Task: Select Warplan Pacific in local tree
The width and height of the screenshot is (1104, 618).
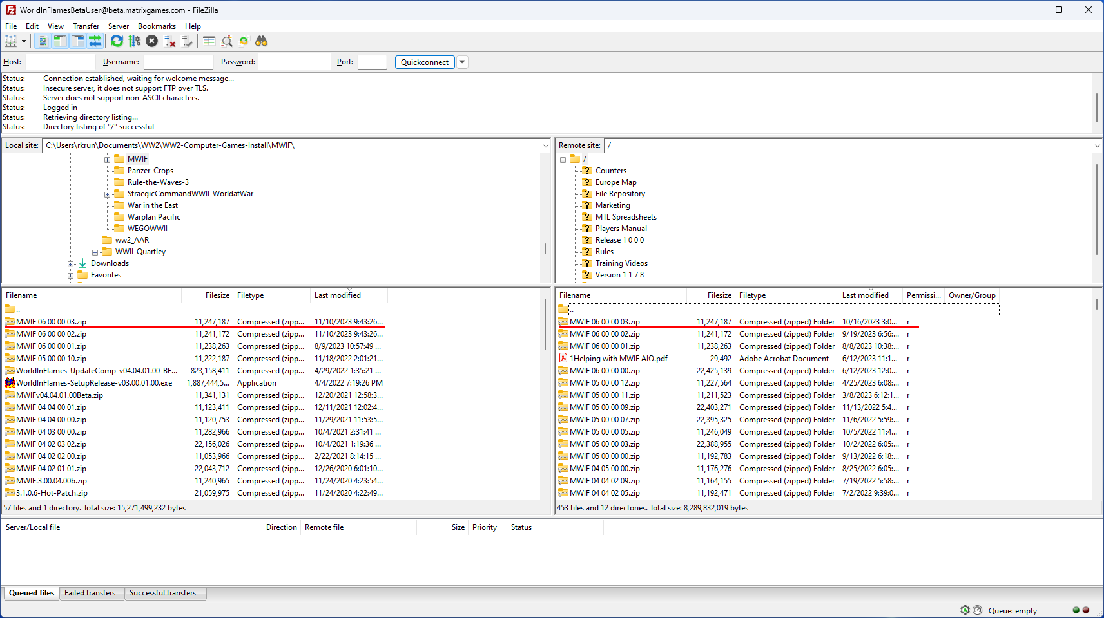Action: click(x=154, y=217)
